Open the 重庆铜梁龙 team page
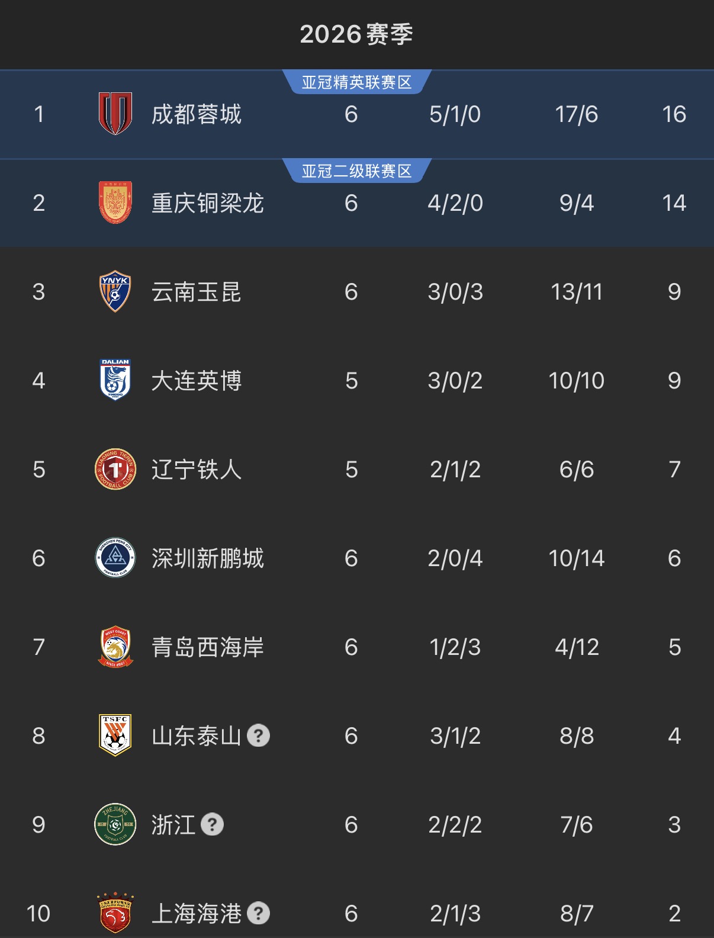The height and width of the screenshot is (938, 714). pos(208,203)
